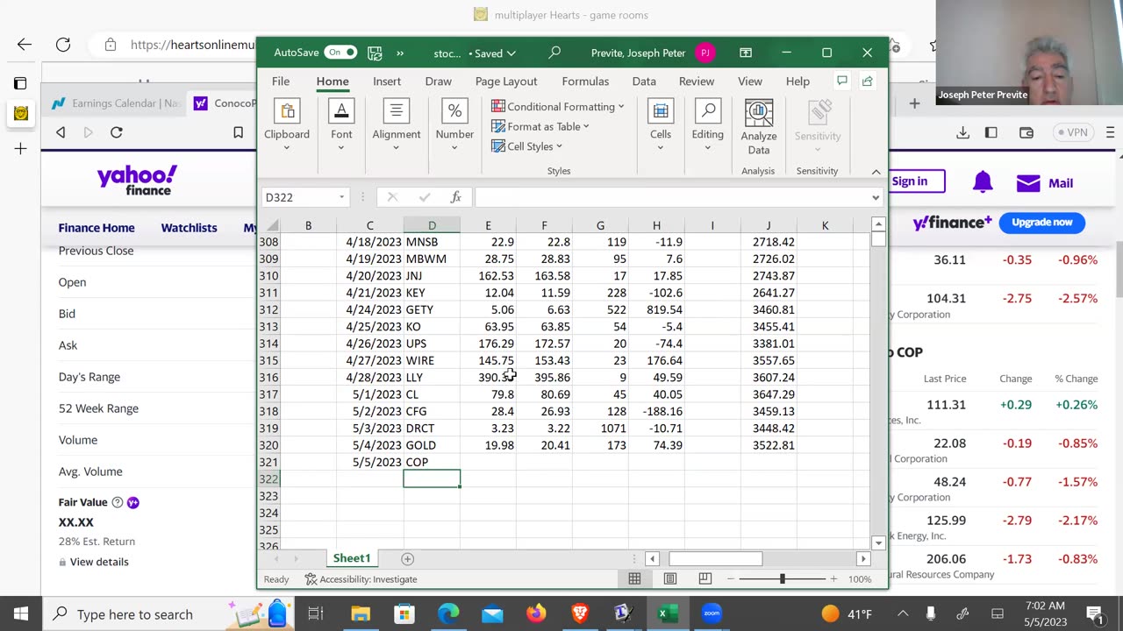Click the Yahoo Finance Sign in button
Image resolution: width=1123 pixels, height=631 pixels.
pyautogui.click(x=916, y=181)
